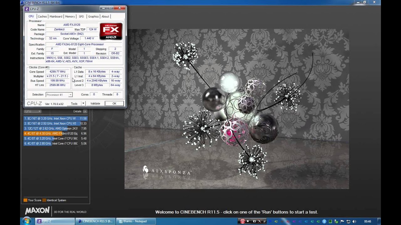Image resolution: width=401 pixels, height=225 pixels.
Task: Open the About tab in CPU-Z
Action: pyautogui.click(x=105, y=17)
